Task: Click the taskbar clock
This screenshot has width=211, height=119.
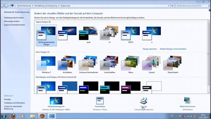Action: point(203,116)
